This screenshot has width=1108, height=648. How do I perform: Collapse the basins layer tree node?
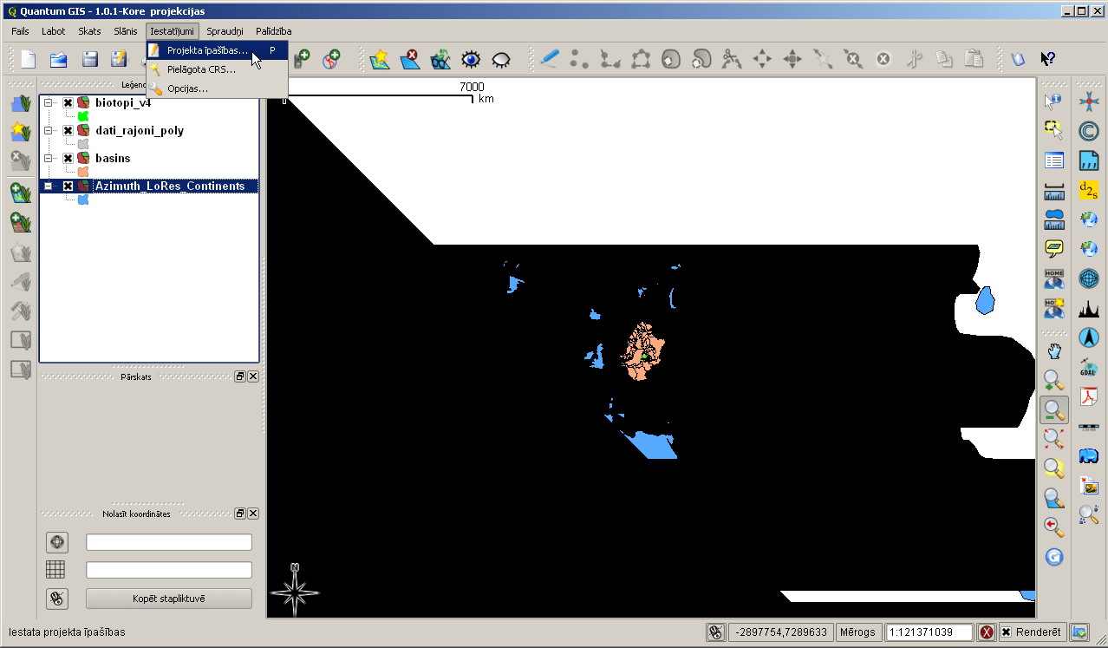click(x=49, y=158)
